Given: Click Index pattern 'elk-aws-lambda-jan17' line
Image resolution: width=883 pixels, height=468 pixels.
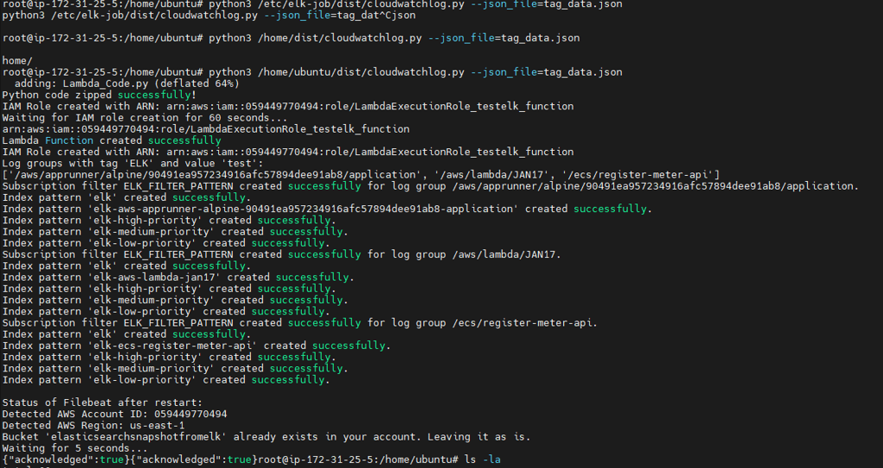Looking at the screenshot, I should tap(178, 277).
